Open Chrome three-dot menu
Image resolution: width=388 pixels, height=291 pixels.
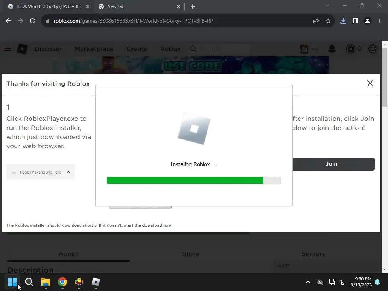coord(380,21)
